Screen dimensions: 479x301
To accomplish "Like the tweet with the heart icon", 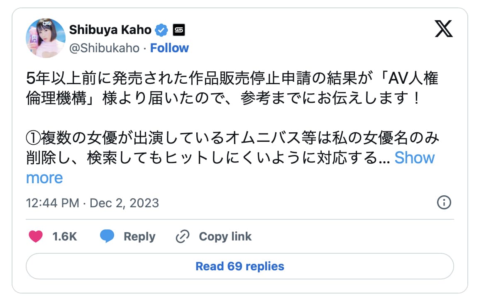I will click(x=36, y=236).
